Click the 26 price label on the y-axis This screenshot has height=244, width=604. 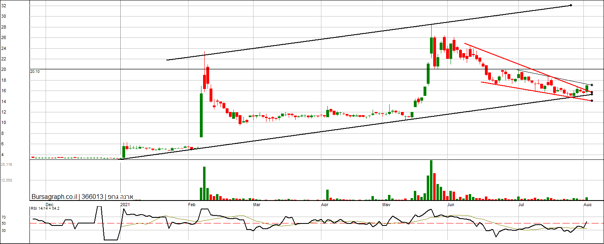[3, 38]
